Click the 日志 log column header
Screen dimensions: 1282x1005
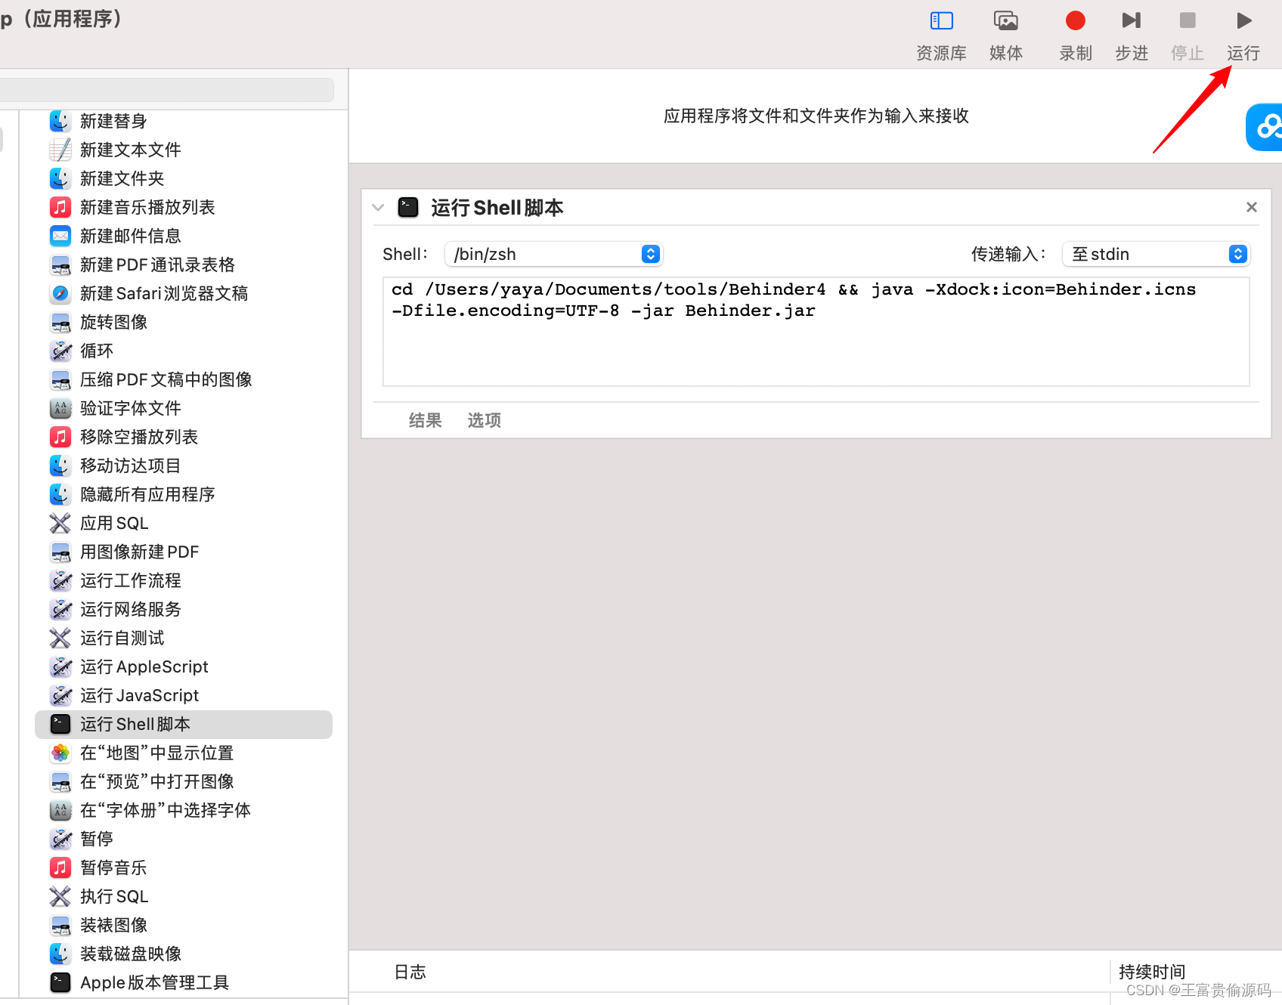click(410, 972)
